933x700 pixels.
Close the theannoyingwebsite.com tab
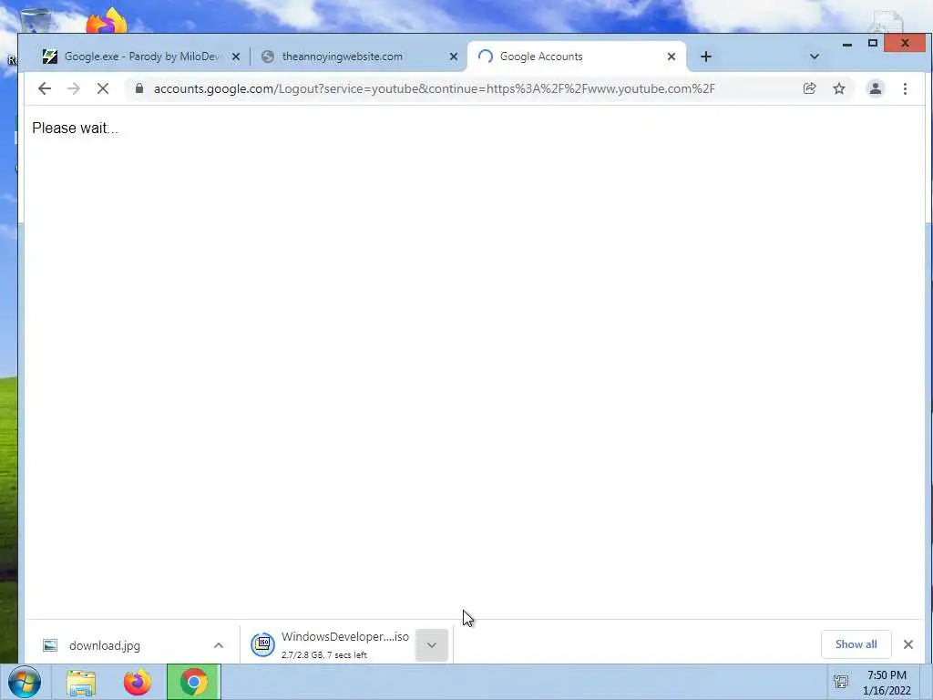tap(454, 57)
